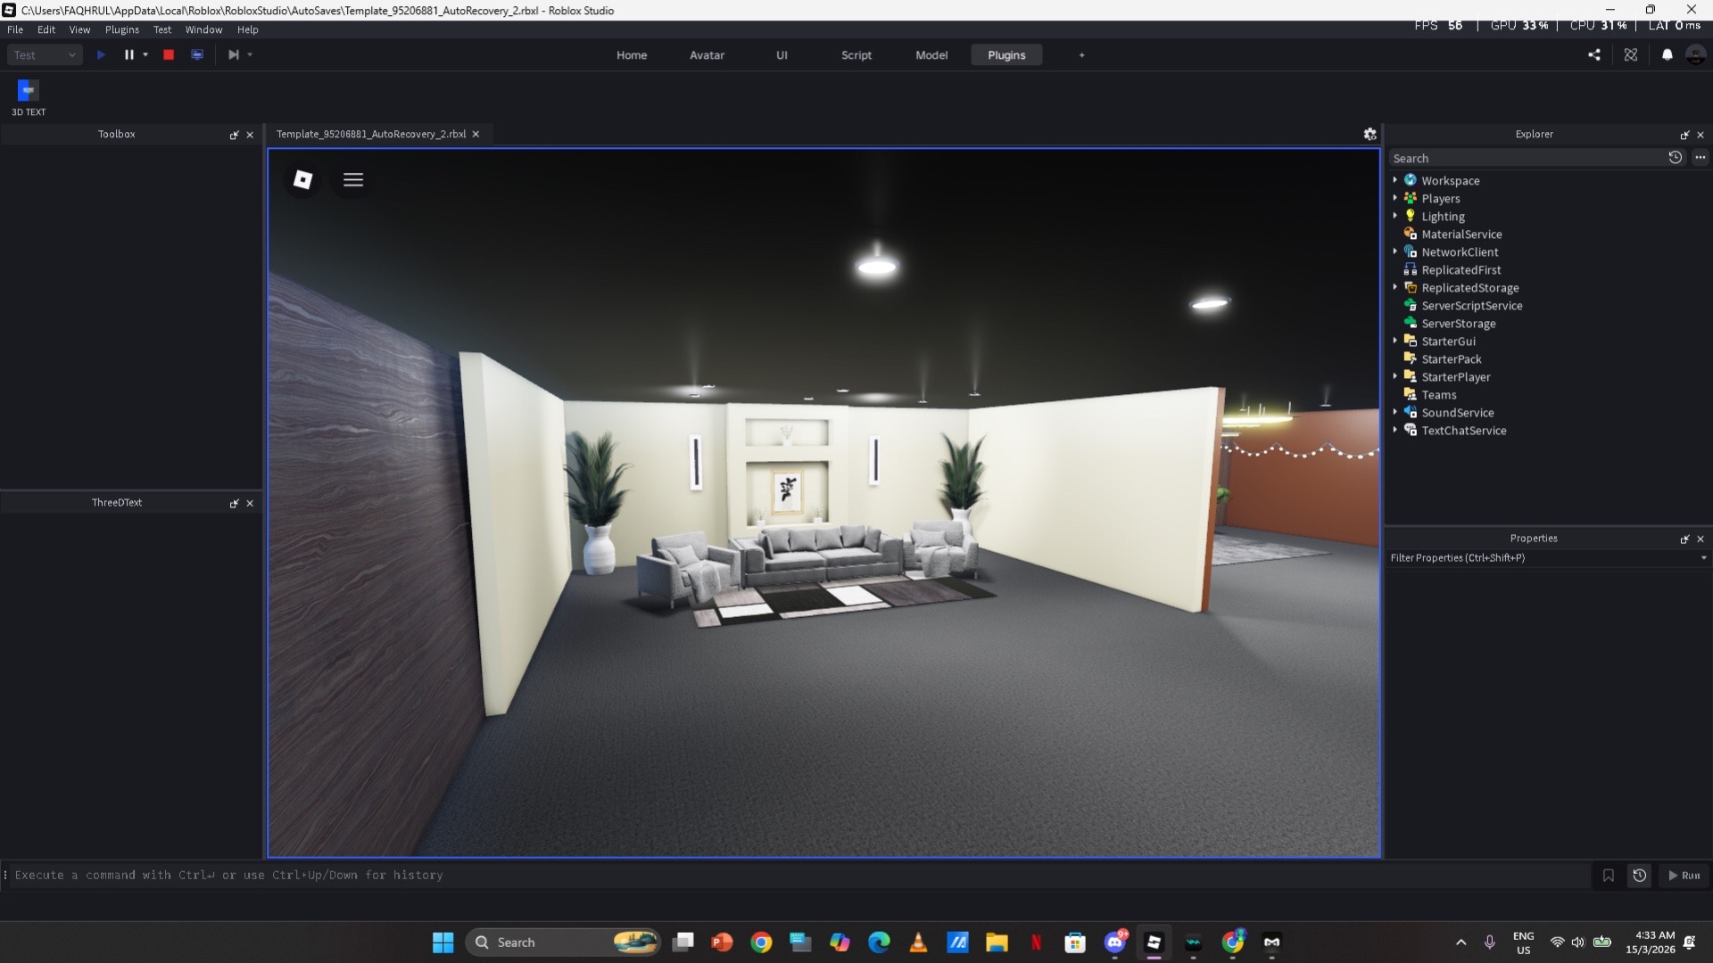Image resolution: width=1713 pixels, height=963 pixels.
Task: Switch to the Avatar ribbon tab
Action: 707,54
